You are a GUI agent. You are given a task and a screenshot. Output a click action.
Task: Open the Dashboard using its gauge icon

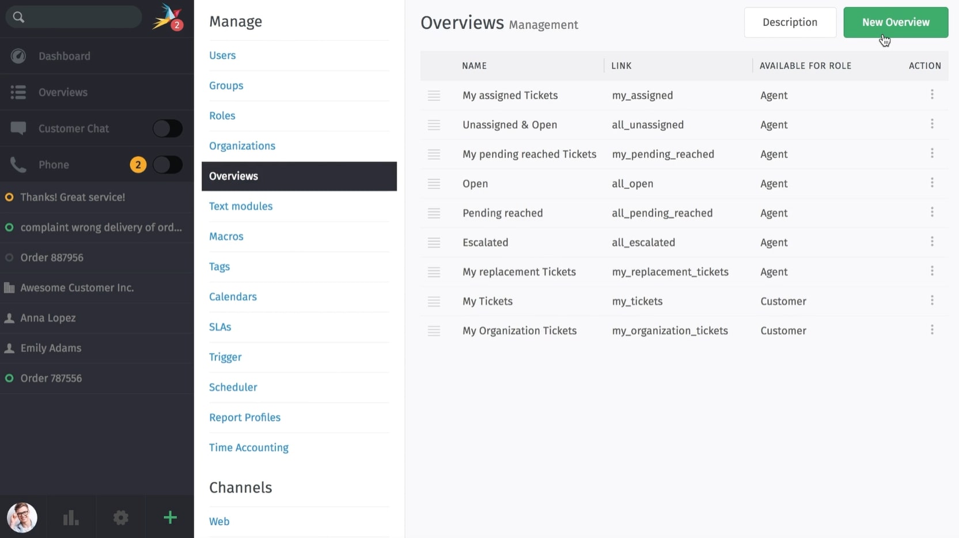click(x=18, y=56)
